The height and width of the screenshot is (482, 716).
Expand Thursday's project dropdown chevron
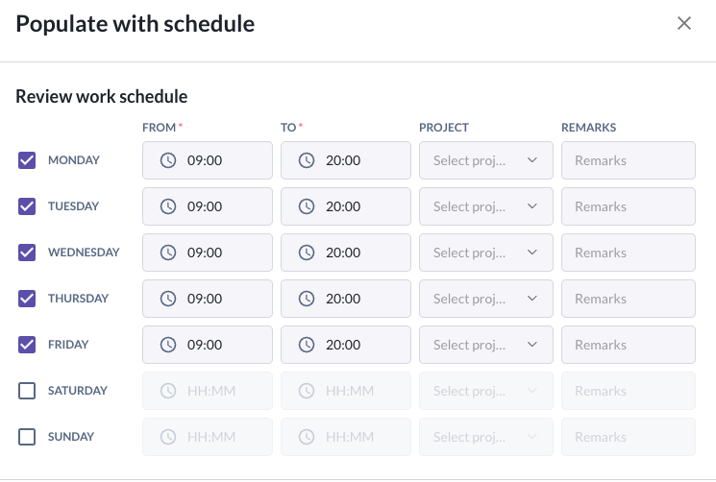(x=532, y=299)
